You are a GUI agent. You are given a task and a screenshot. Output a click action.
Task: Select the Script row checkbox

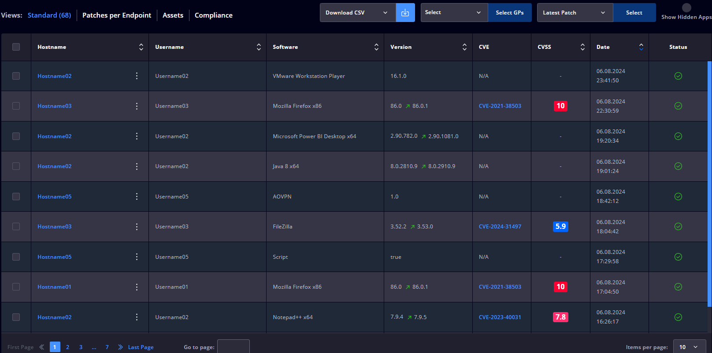pos(16,257)
